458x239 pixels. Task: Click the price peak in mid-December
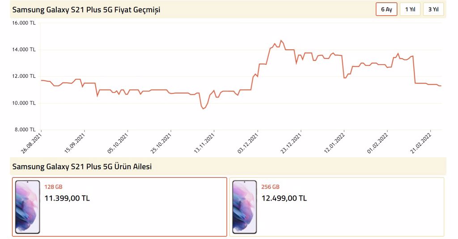click(x=281, y=41)
